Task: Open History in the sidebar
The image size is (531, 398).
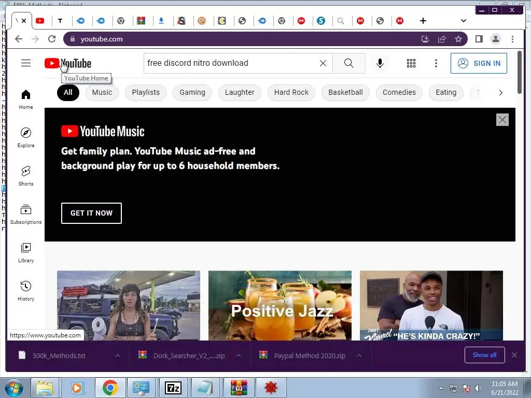Action: (x=26, y=291)
